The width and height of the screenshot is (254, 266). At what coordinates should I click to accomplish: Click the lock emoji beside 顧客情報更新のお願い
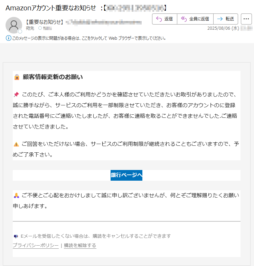coord(17,77)
